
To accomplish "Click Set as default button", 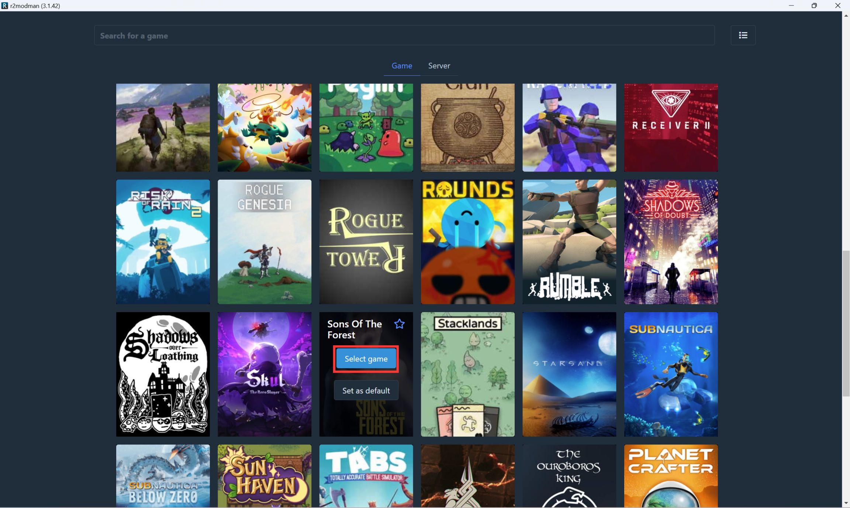I will point(366,390).
